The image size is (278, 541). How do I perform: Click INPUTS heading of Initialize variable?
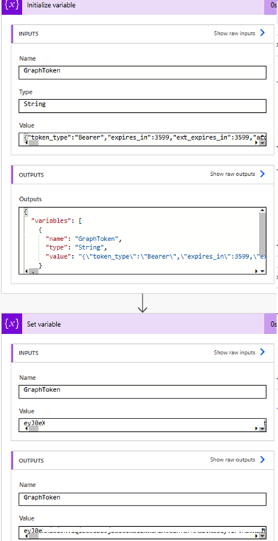pos(28,34)
